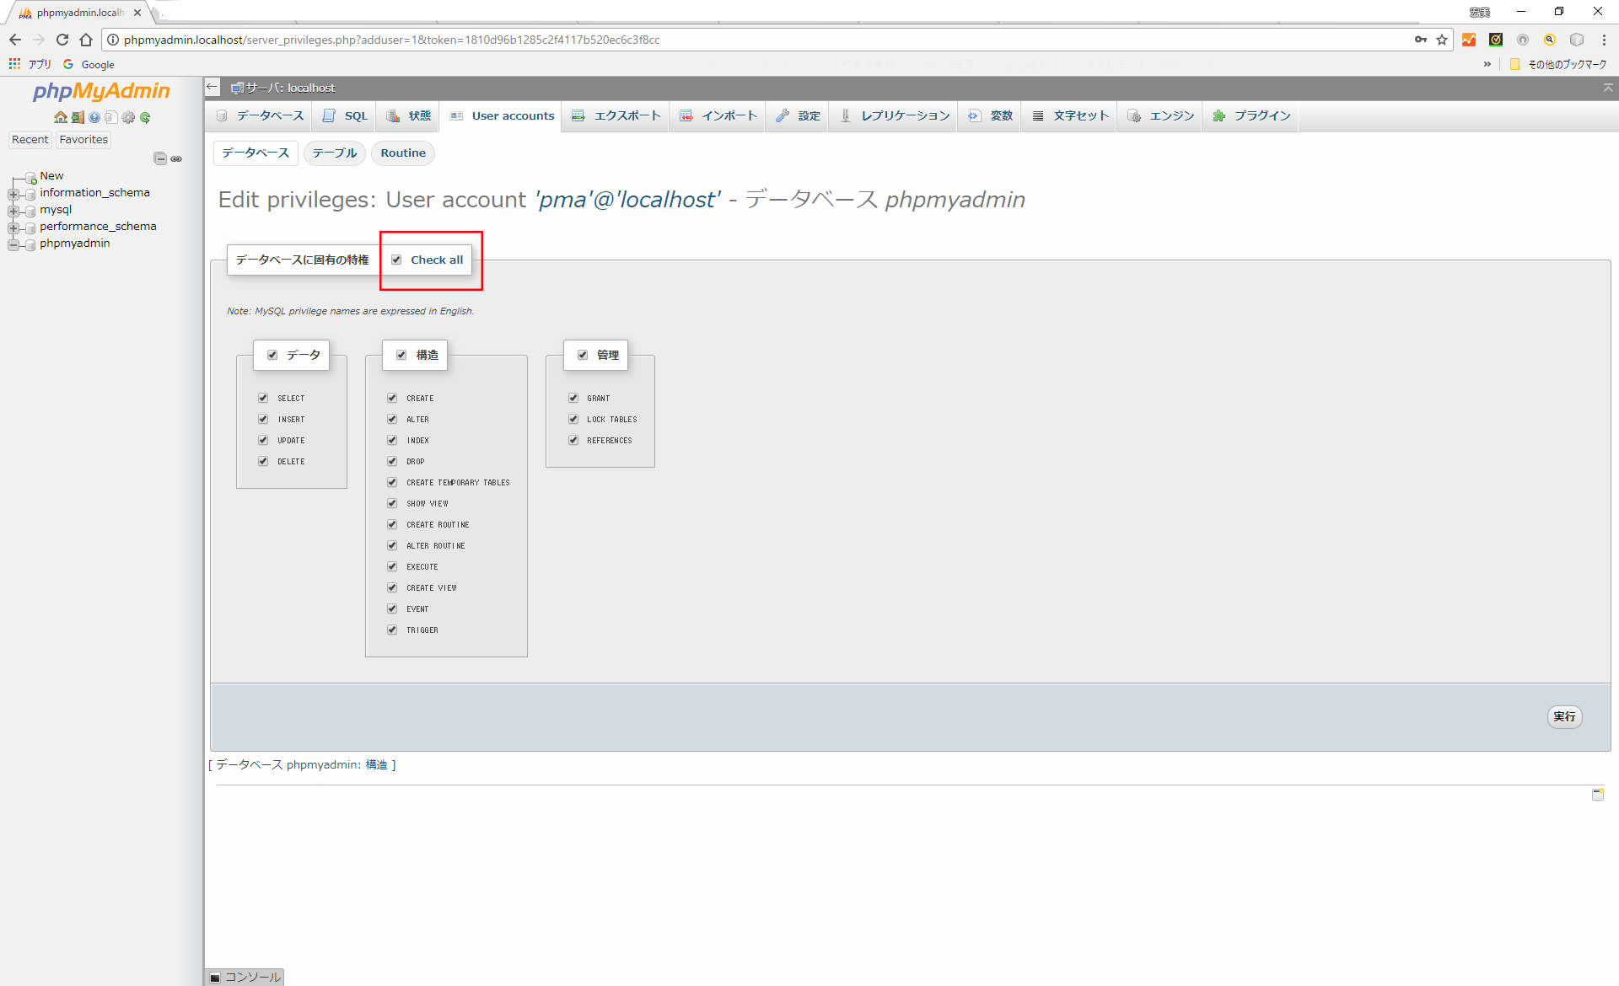This screenshot has width=1619, height=986.
Task: Open the エクスポート tab
Action: 616,116
